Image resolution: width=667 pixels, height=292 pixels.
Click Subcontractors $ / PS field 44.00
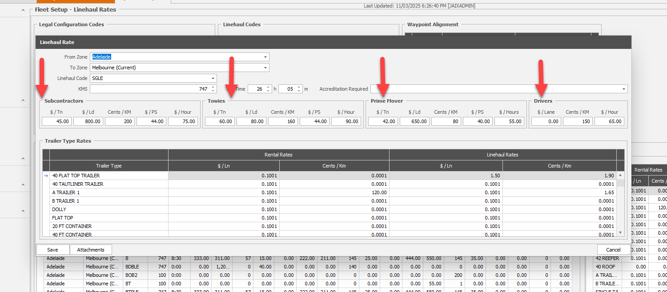pyautogui.click(x=151, y=121)
